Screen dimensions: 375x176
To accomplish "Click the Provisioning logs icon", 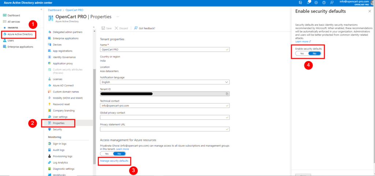I will coord(50,156).
